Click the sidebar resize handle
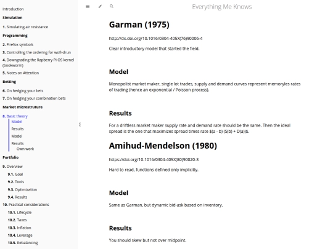The image size is (333, 249). [x=80, y=124]
